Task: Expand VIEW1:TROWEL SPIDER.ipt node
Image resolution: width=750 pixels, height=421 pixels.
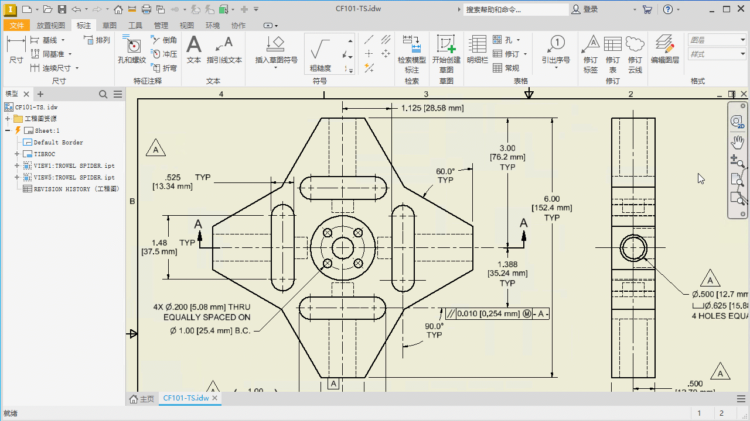Action: [x=18, y=165]
